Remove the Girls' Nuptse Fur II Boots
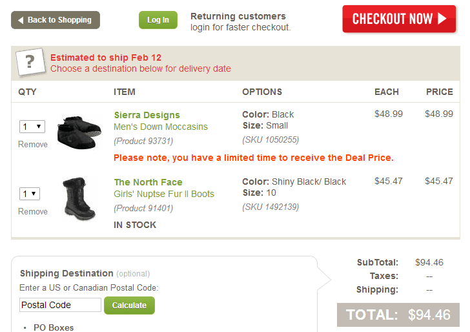The height and width of the screenshot is (332, 470). pos(33,211)
